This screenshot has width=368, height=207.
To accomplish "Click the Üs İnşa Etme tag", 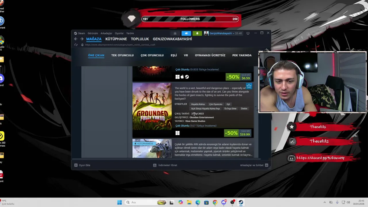I will coord(230,109).
